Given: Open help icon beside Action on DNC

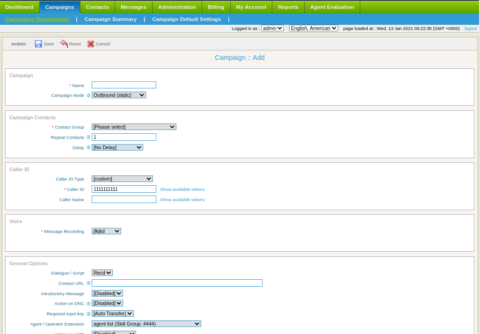Looking at the screenshot, I should click(x=88, y=304).
